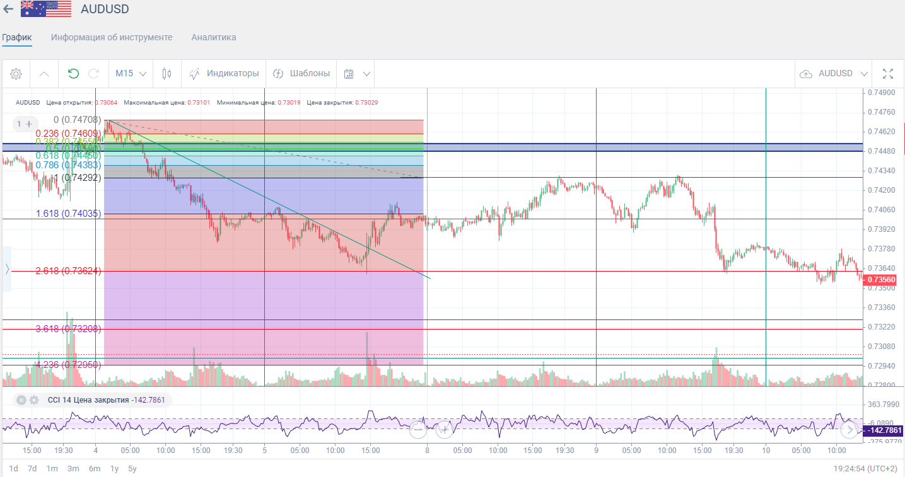Click the AUDUSD page title text
Screen dimensions: 905x477
(105, 9)
